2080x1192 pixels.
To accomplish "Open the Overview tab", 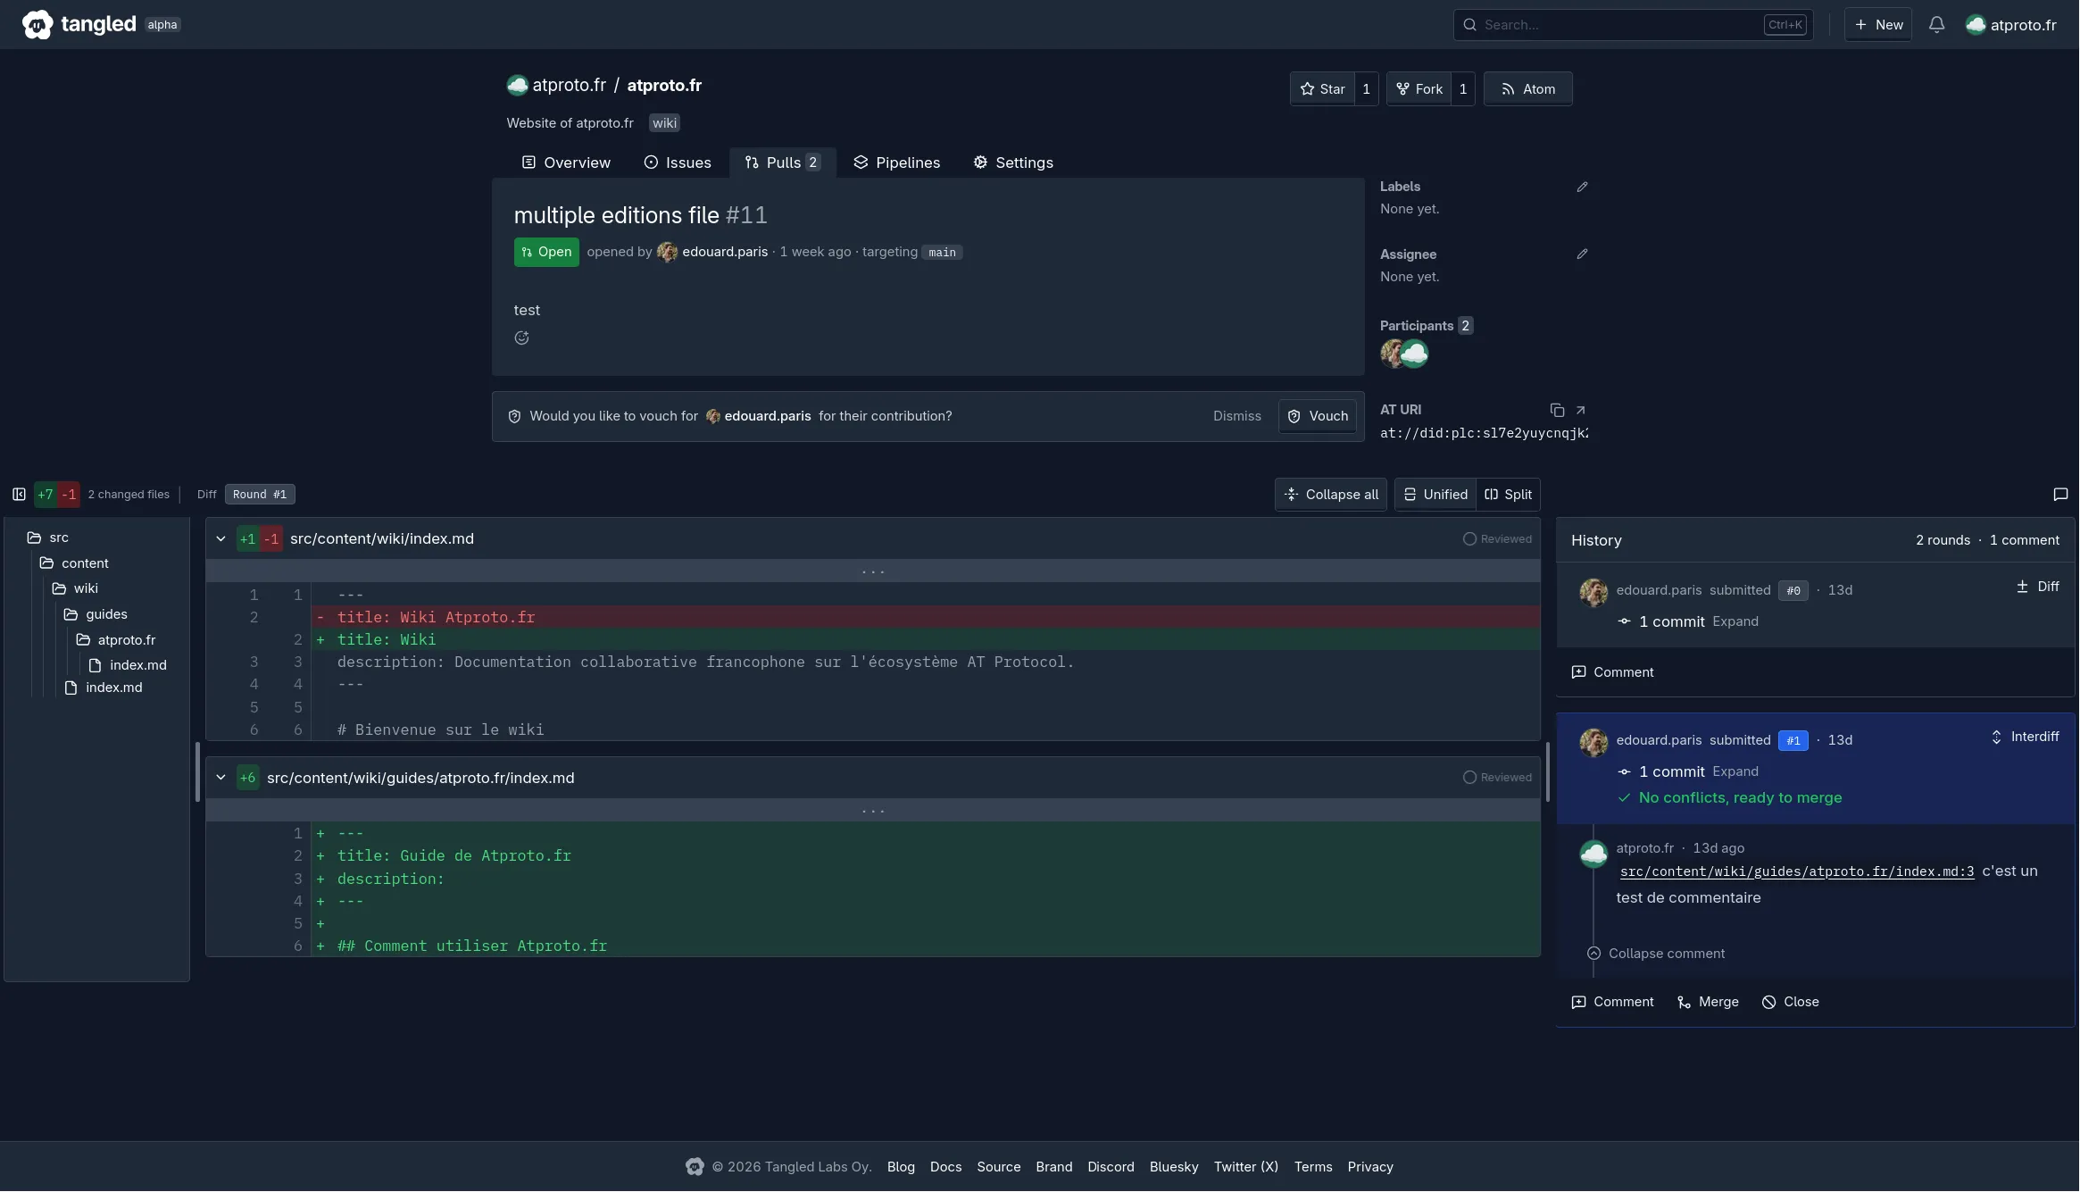I will (x=566, y=163).
